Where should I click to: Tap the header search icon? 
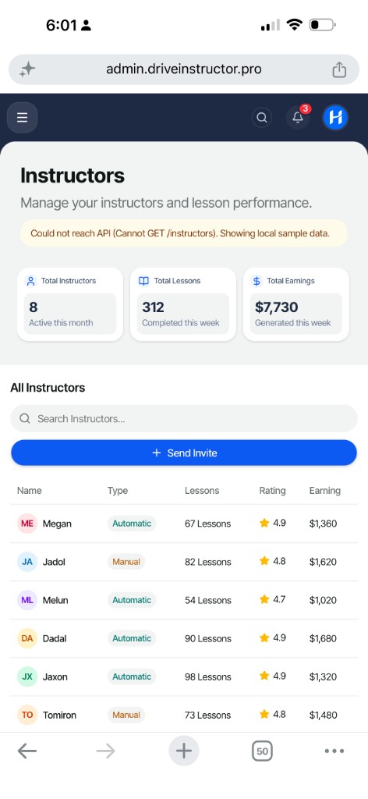click(x=262, y=118)
